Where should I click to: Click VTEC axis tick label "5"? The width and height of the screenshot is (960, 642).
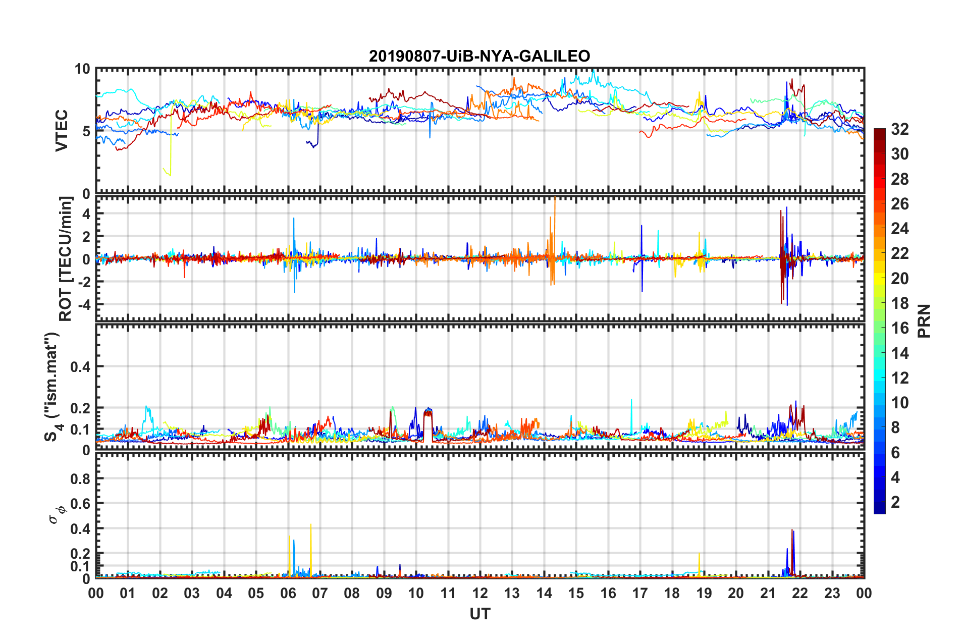click(x=86, y=131)
